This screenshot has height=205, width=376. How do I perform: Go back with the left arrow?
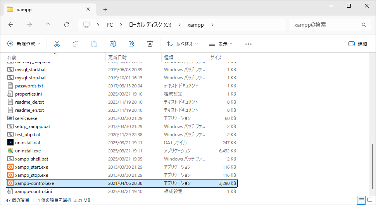pos(11,25)
